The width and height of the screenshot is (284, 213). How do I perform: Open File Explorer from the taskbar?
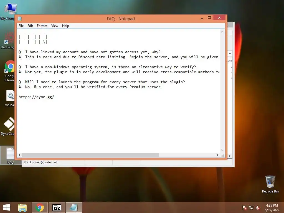[22, 207]
